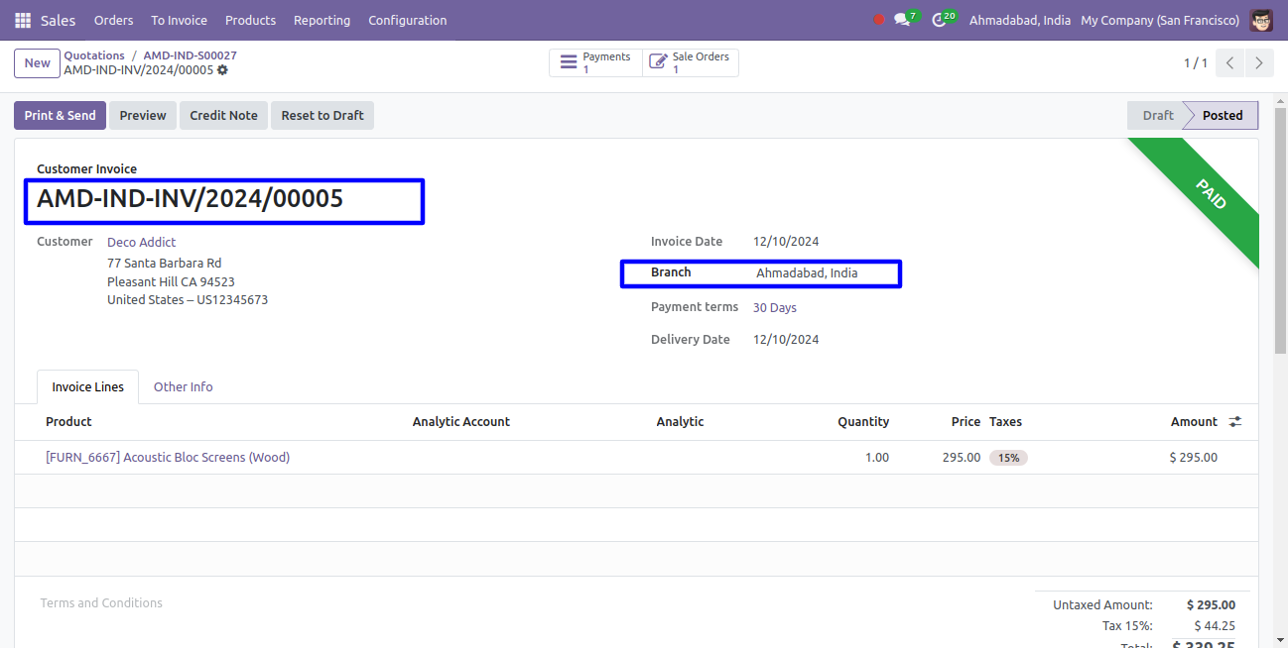Expand the Ahmadabad, India branch selector

(1019, 20)
